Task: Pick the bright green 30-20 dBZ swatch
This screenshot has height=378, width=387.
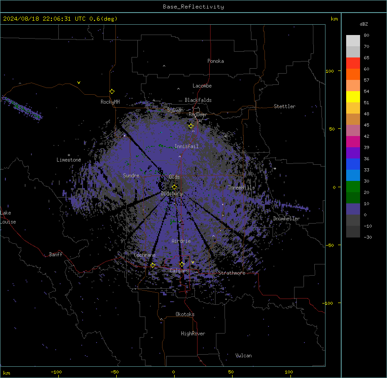Action: (x=353, y=187)
